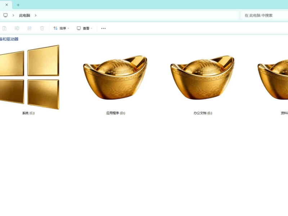This screenshot has height=216, width=288.
Task: Select the 应用程序 (D:) label
Action: tap(116, 113)
